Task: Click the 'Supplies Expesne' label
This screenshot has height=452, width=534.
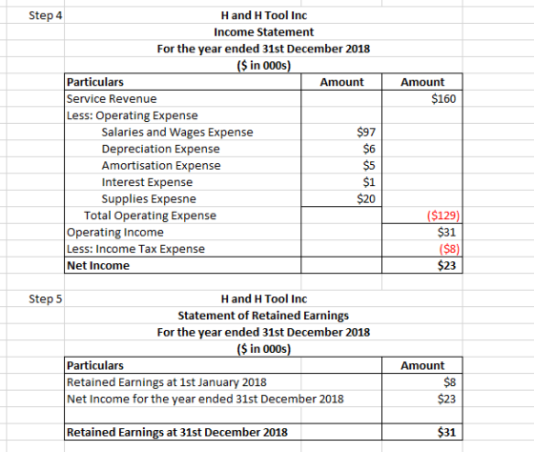Action: tap(149, 199)
